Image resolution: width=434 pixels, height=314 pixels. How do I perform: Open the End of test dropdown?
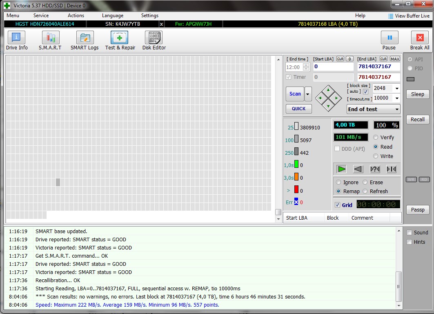point(374,109)
